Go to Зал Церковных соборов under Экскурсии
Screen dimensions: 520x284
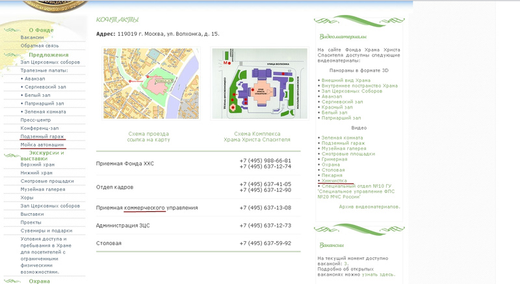point(50,206)
